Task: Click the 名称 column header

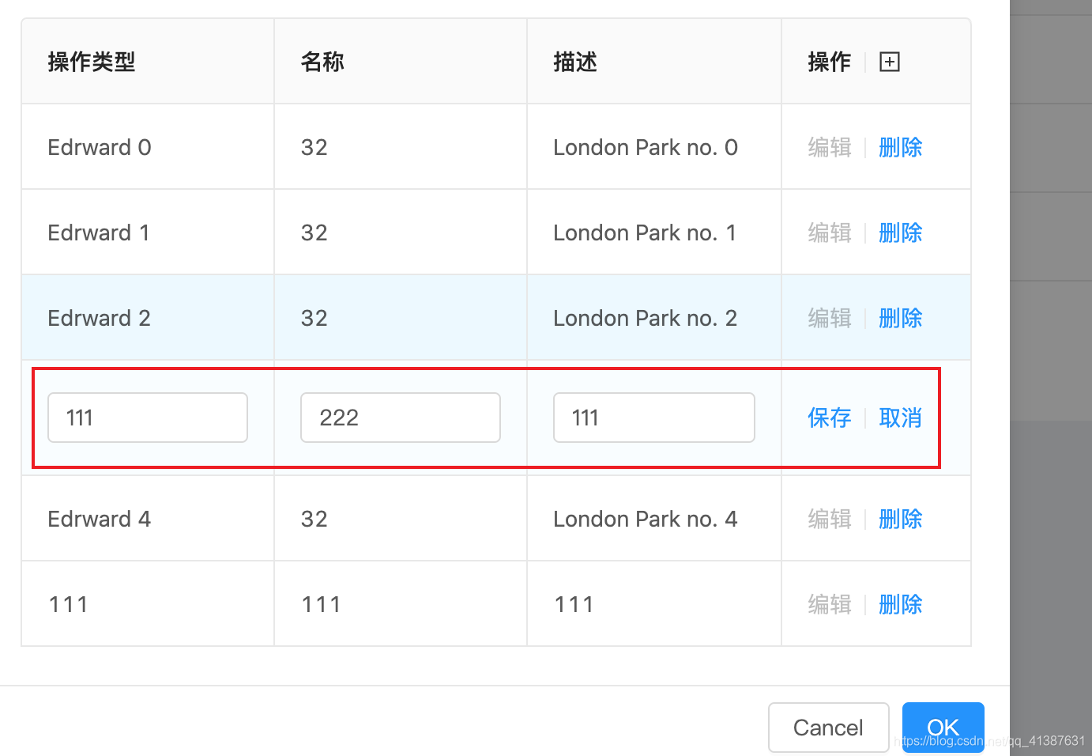Action: (x=322, y=61)
